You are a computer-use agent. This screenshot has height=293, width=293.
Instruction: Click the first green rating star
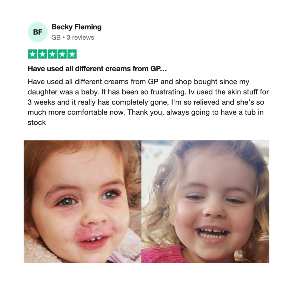[x=33, y=54]
